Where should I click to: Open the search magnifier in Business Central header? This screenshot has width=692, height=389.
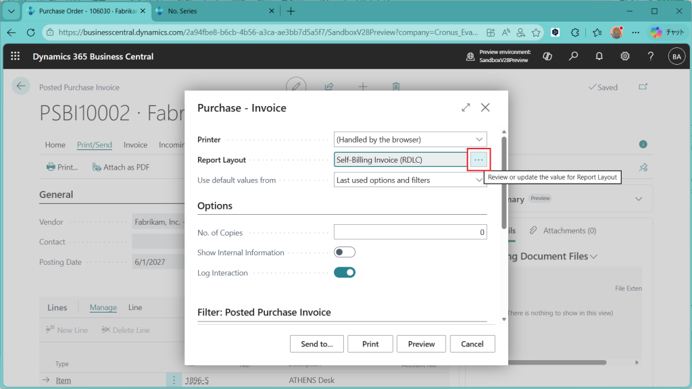(573, 57)
